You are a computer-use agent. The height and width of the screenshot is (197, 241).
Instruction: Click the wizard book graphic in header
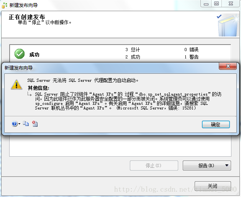227,25
